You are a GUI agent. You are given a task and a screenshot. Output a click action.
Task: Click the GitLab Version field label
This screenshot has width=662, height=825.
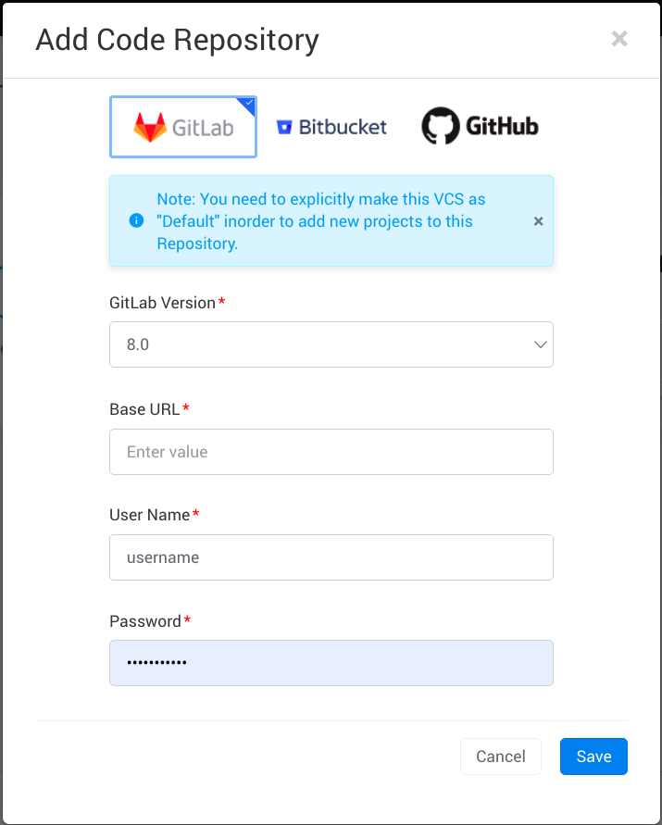coord(162,303)
